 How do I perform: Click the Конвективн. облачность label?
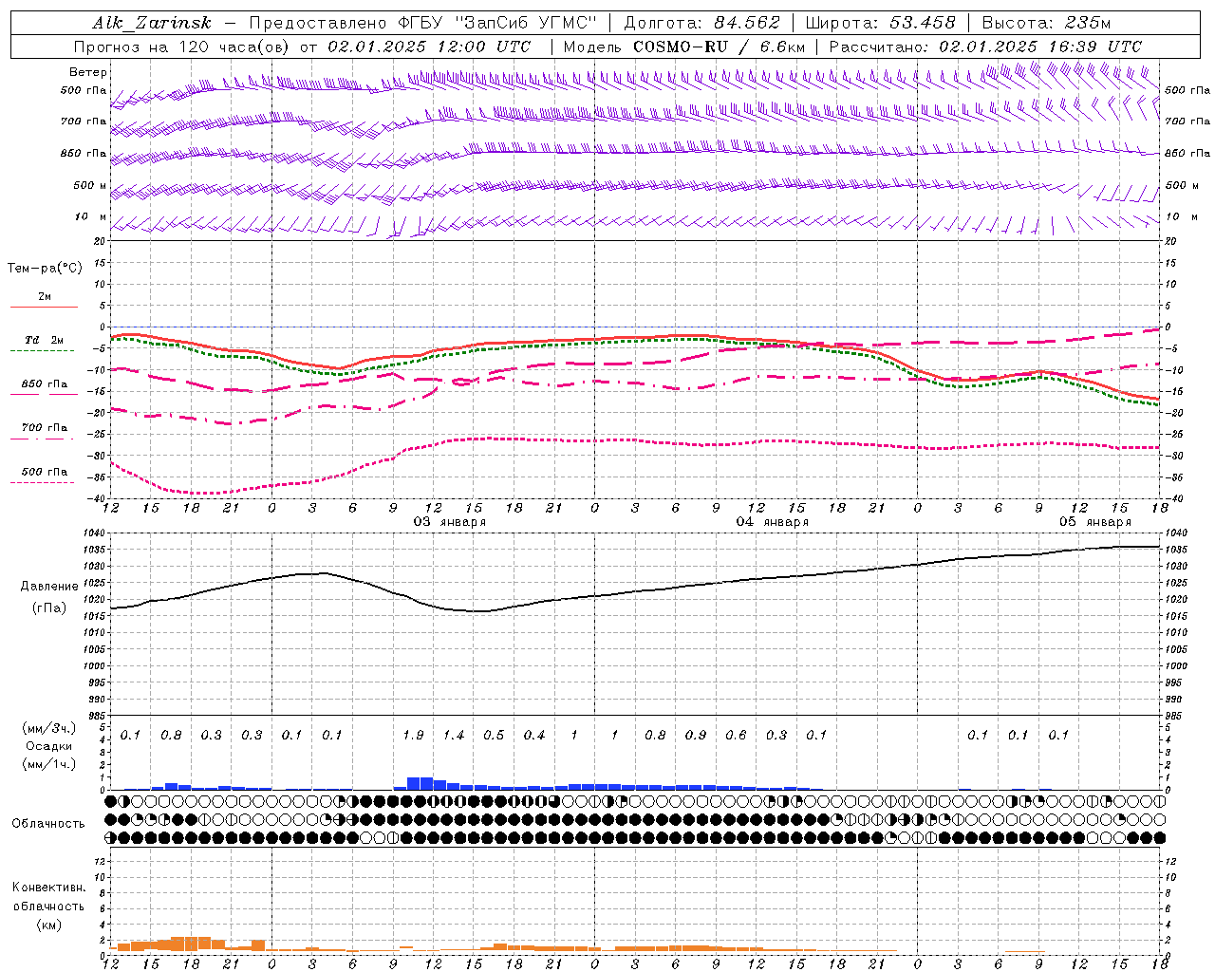48,896
